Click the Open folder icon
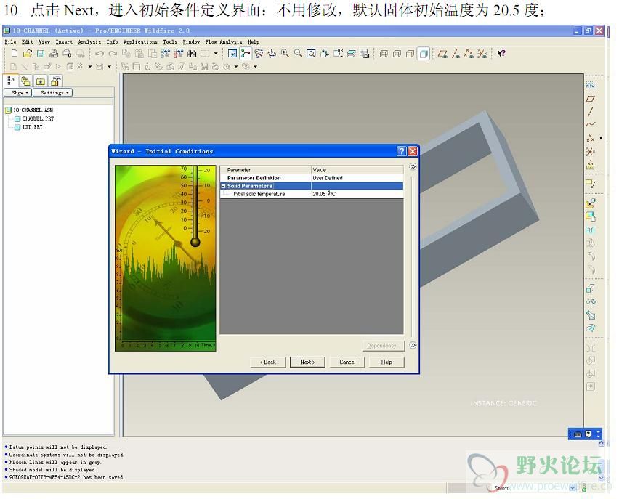The width and height of the screenshot is (619, 499). click(x=27, y=53)
